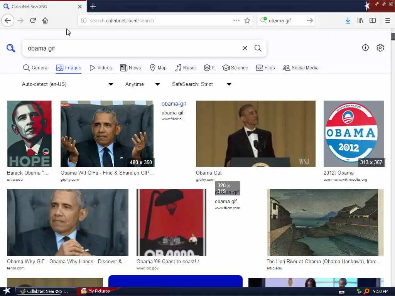Click The Hori River at Obama title
The height and width of the screenshot is (296, 395).
(324, 262)
